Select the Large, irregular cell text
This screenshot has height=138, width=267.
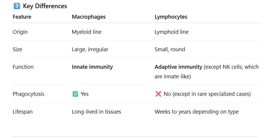click(x=90, y=49)
